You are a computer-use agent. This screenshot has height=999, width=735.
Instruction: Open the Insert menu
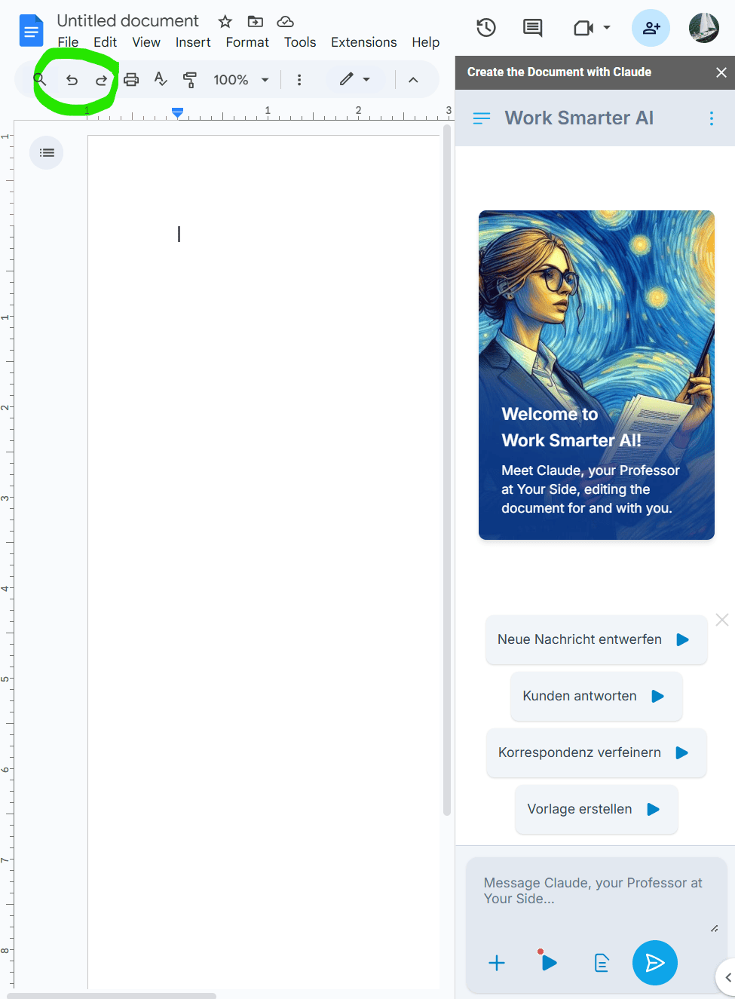click(193, 42)
